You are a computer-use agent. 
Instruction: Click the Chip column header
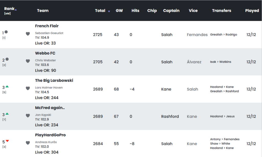click(152, 11)
